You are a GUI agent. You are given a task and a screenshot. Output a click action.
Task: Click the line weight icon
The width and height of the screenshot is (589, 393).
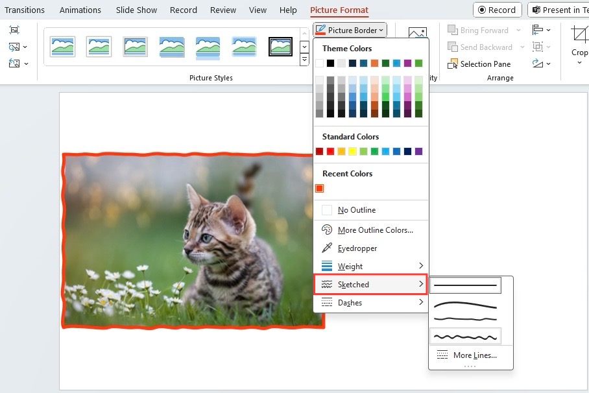click(327, 266)
